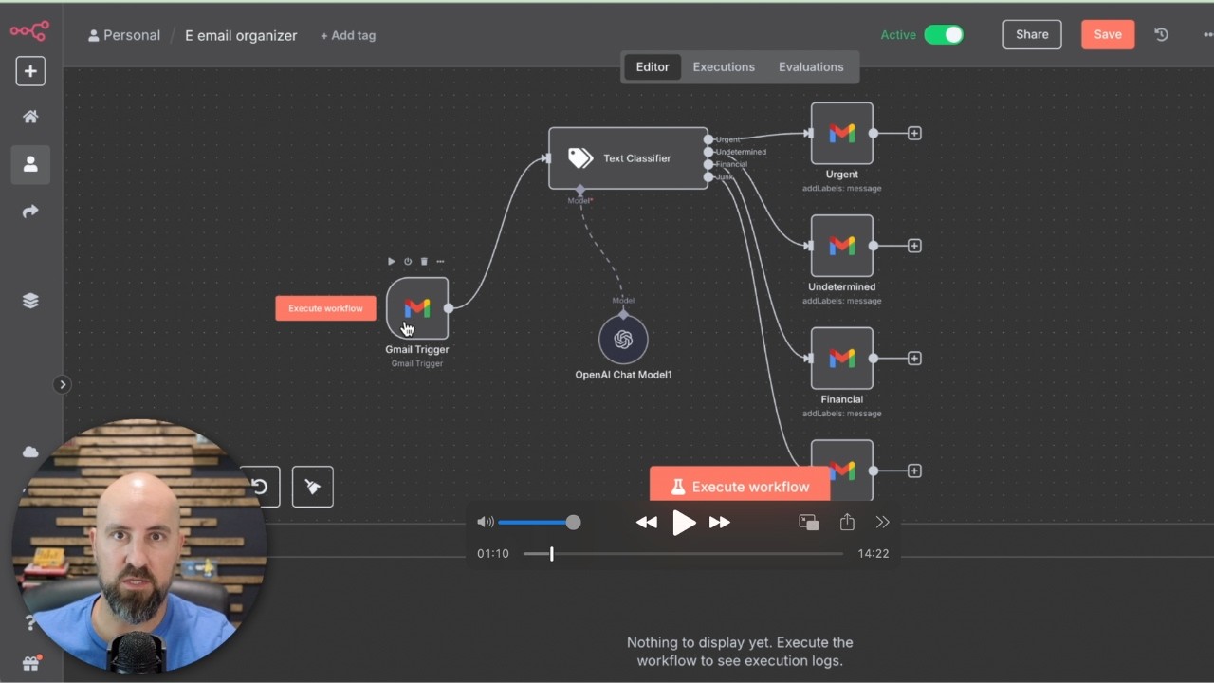Deactivate Gmail Trigger node power icon
The width and height of the screenshot is (1214, 683).
(x=408, y=261)
